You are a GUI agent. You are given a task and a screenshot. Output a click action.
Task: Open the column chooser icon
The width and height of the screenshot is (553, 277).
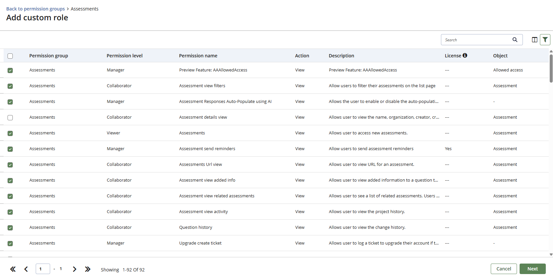pyautogui.click(x=534, y=40)
